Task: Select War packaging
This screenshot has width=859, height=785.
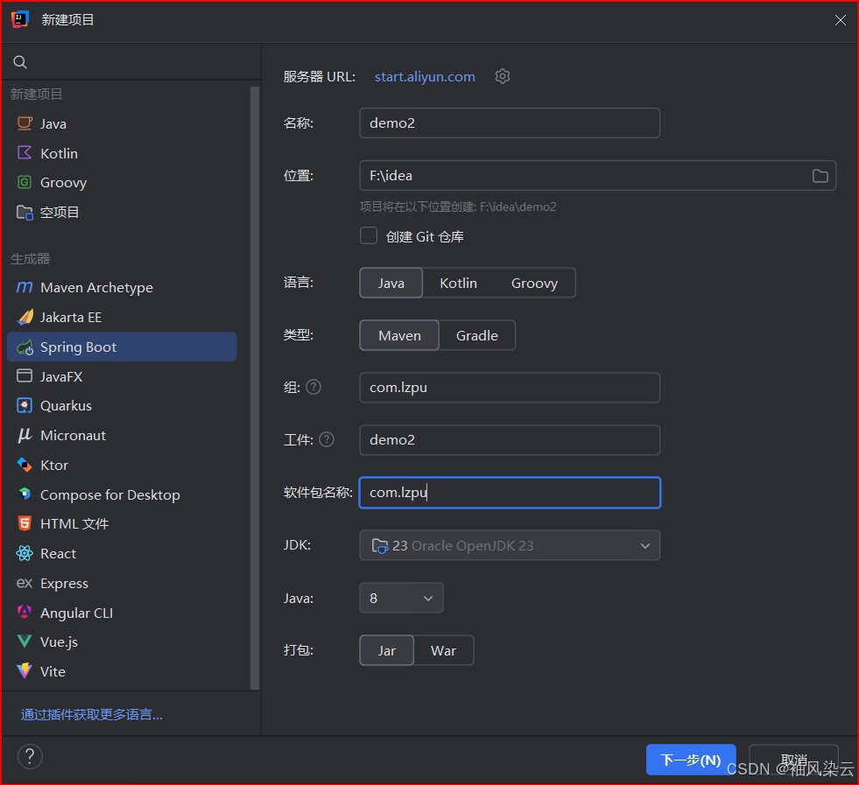Action: 444,651
